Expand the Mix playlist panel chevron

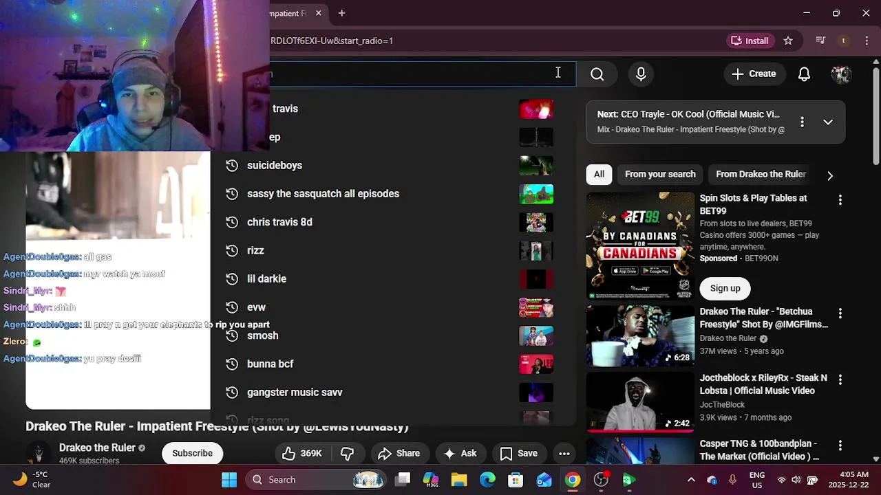tap(828, 122)
